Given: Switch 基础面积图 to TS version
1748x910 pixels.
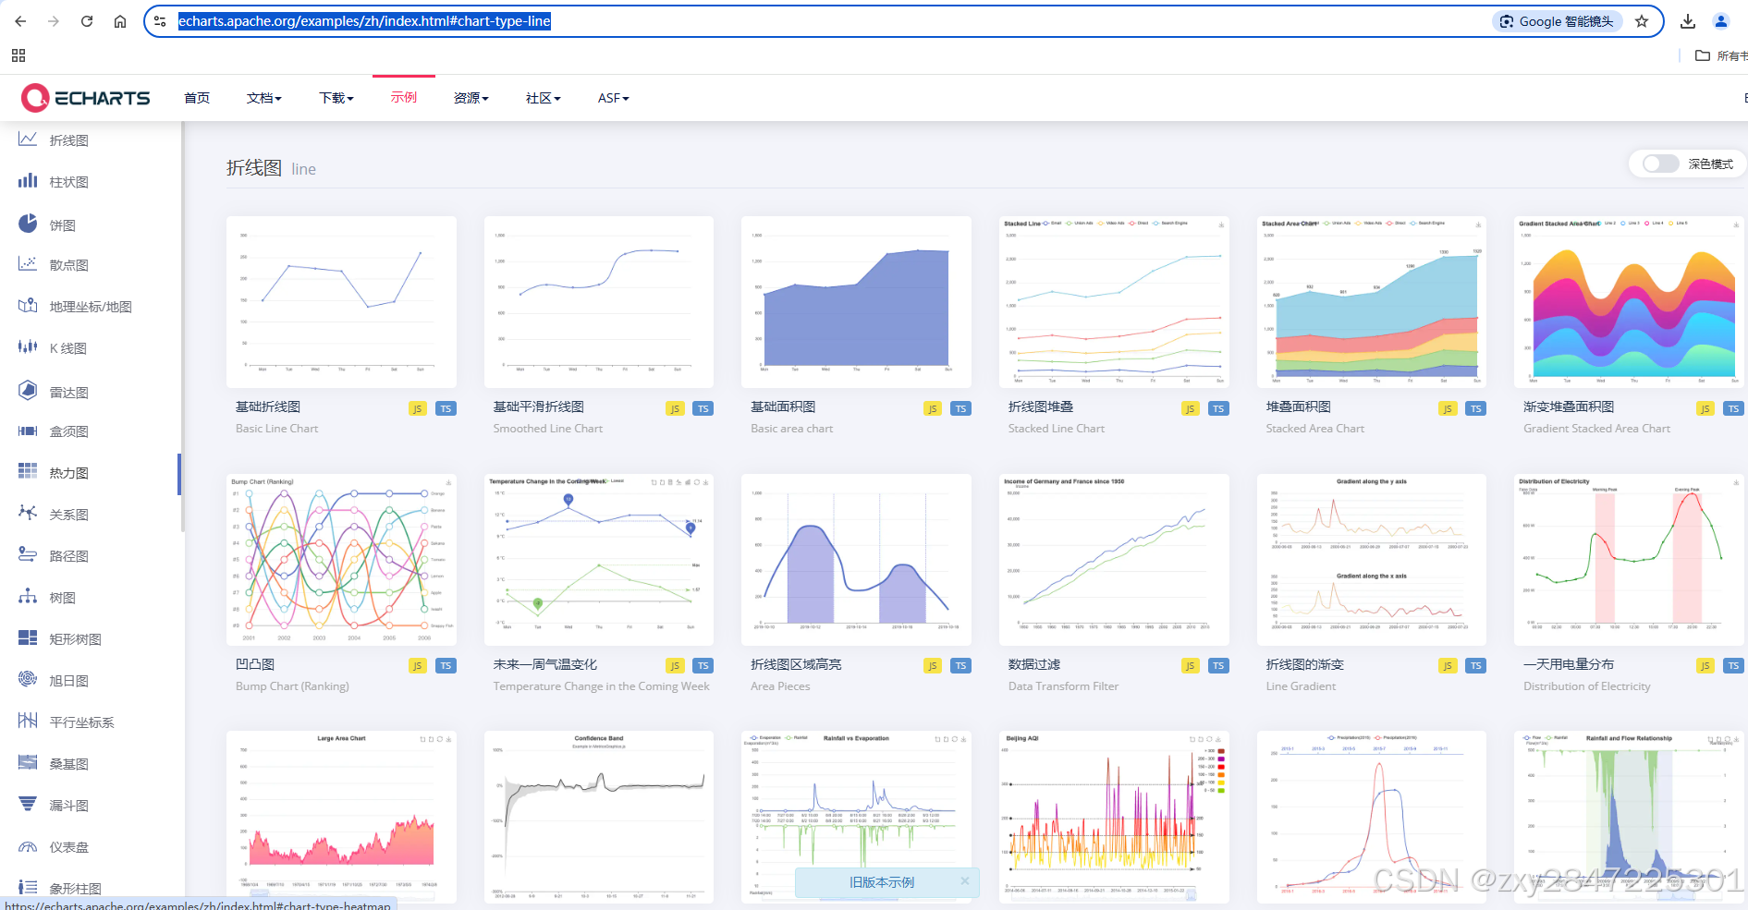Looking at the screenshot, I should 960,407.
